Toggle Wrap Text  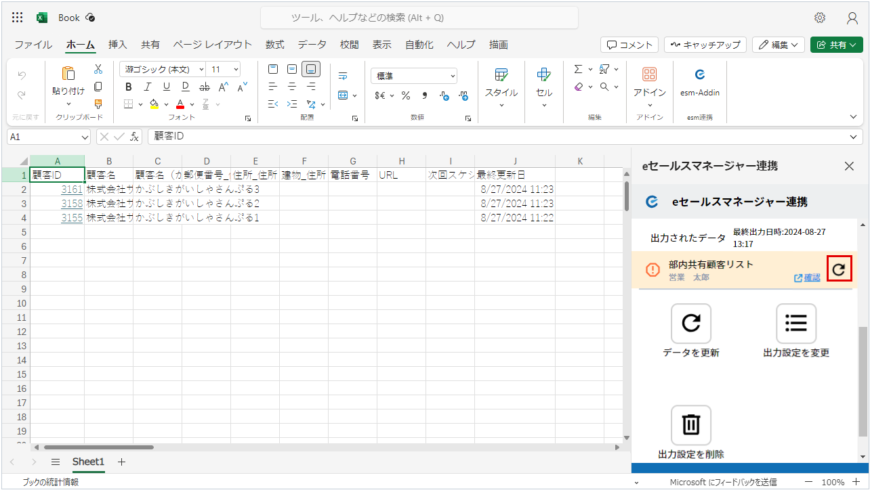pyautogui.click(x=343, y=75)
